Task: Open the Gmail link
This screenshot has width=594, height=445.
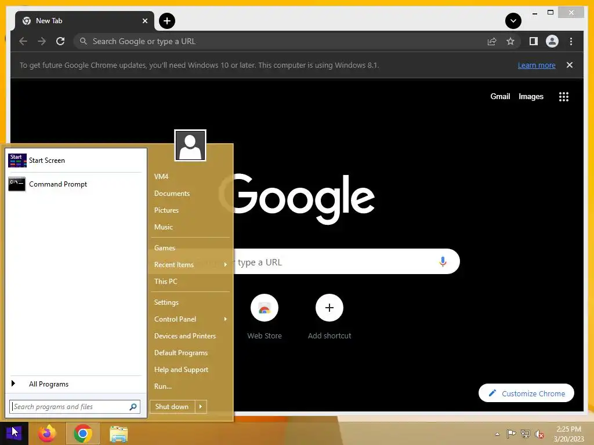Action: [x=500, y=97]
